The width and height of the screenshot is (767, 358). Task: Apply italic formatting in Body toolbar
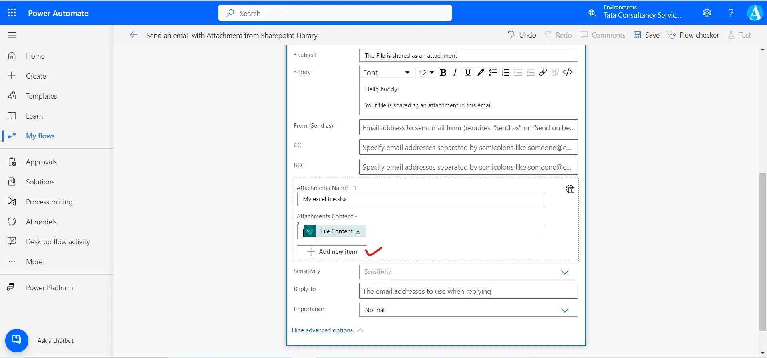click(x=455, y=73)
